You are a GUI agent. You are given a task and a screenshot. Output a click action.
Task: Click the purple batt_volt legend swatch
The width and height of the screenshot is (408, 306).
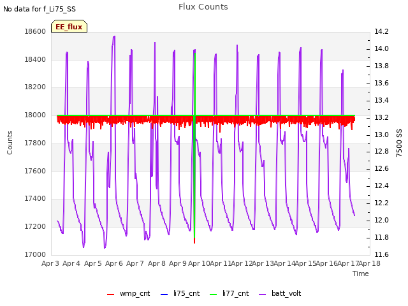point(263,295)
